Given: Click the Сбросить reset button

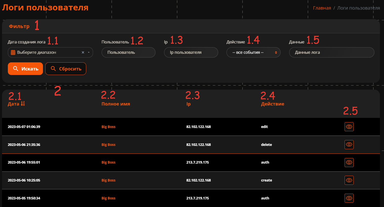Looking at the screenshot, I should click(x=66, y=69).
